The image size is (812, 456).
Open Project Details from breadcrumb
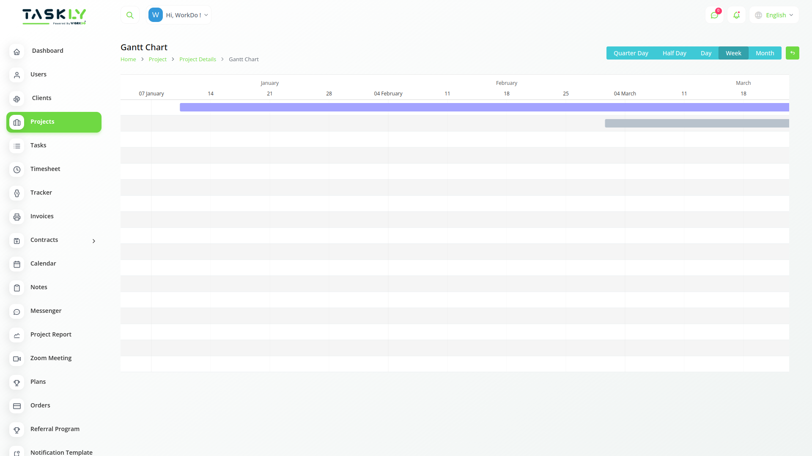pos(198,59)
